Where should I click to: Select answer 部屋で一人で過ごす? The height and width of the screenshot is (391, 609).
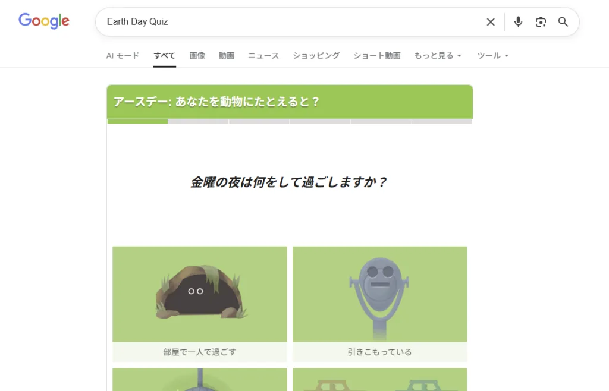pyautogui.click(x=200, y=352)
